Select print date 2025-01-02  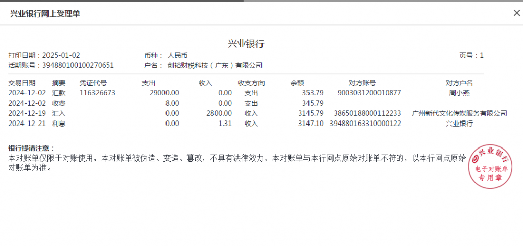[61, 55]
